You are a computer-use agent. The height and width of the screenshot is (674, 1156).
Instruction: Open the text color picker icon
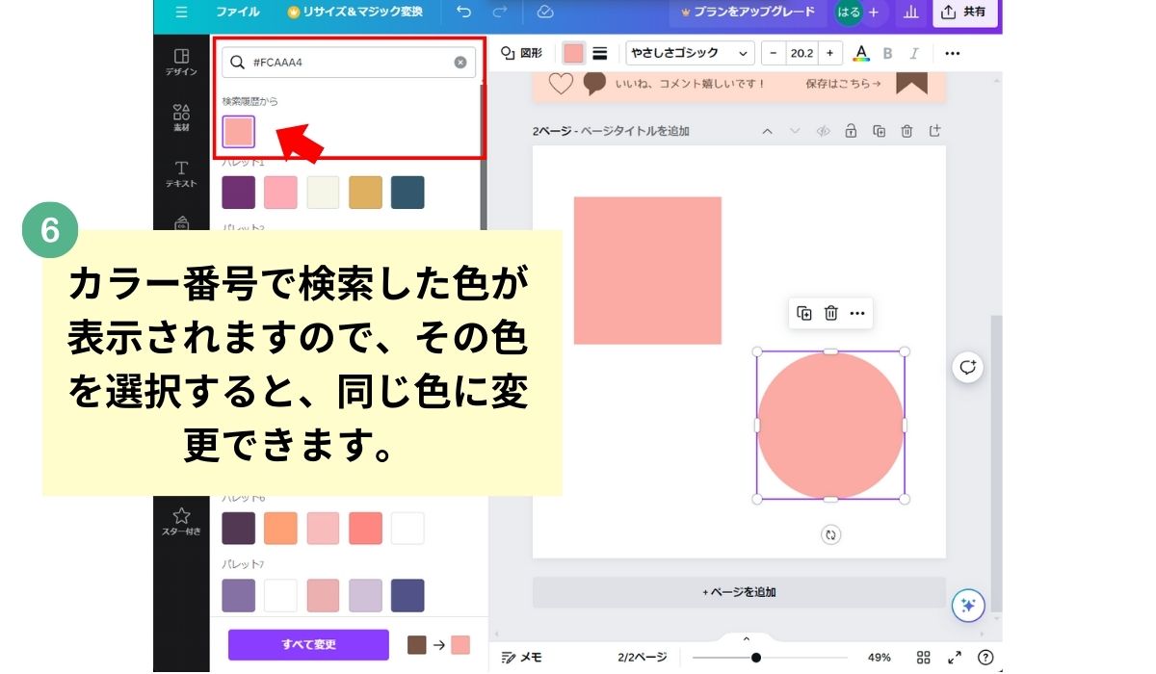click(861, 54)
